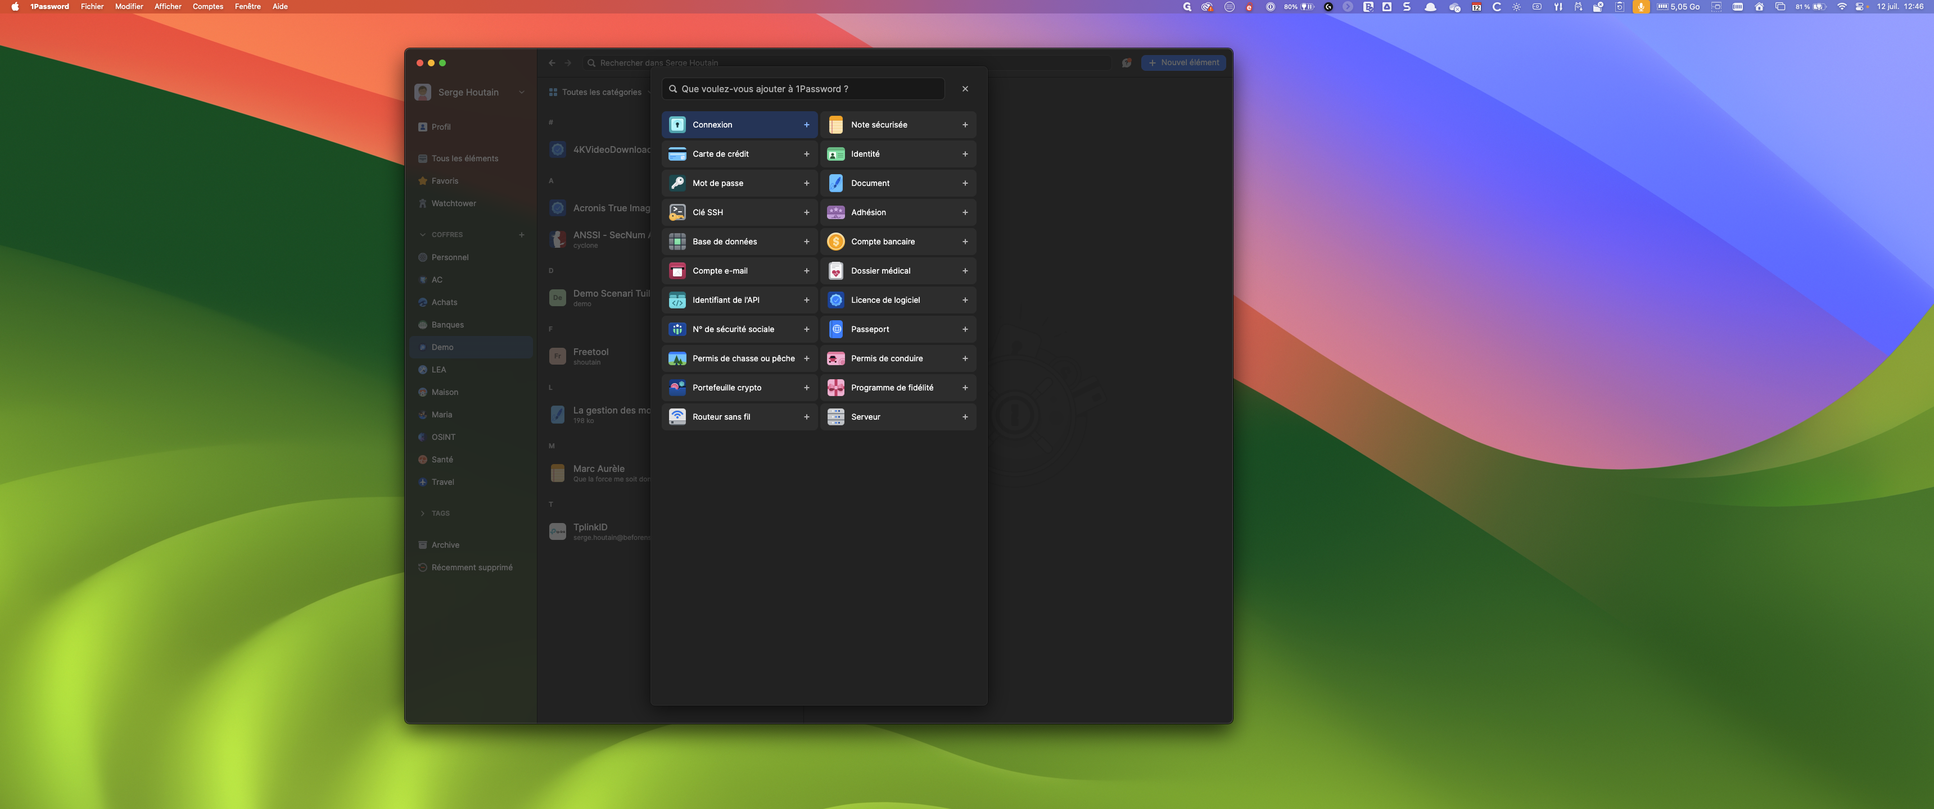Viewport: 1934px width, 809px height.
Task: Select the Compte bancaire coin icon
Action: click(835, 242)
